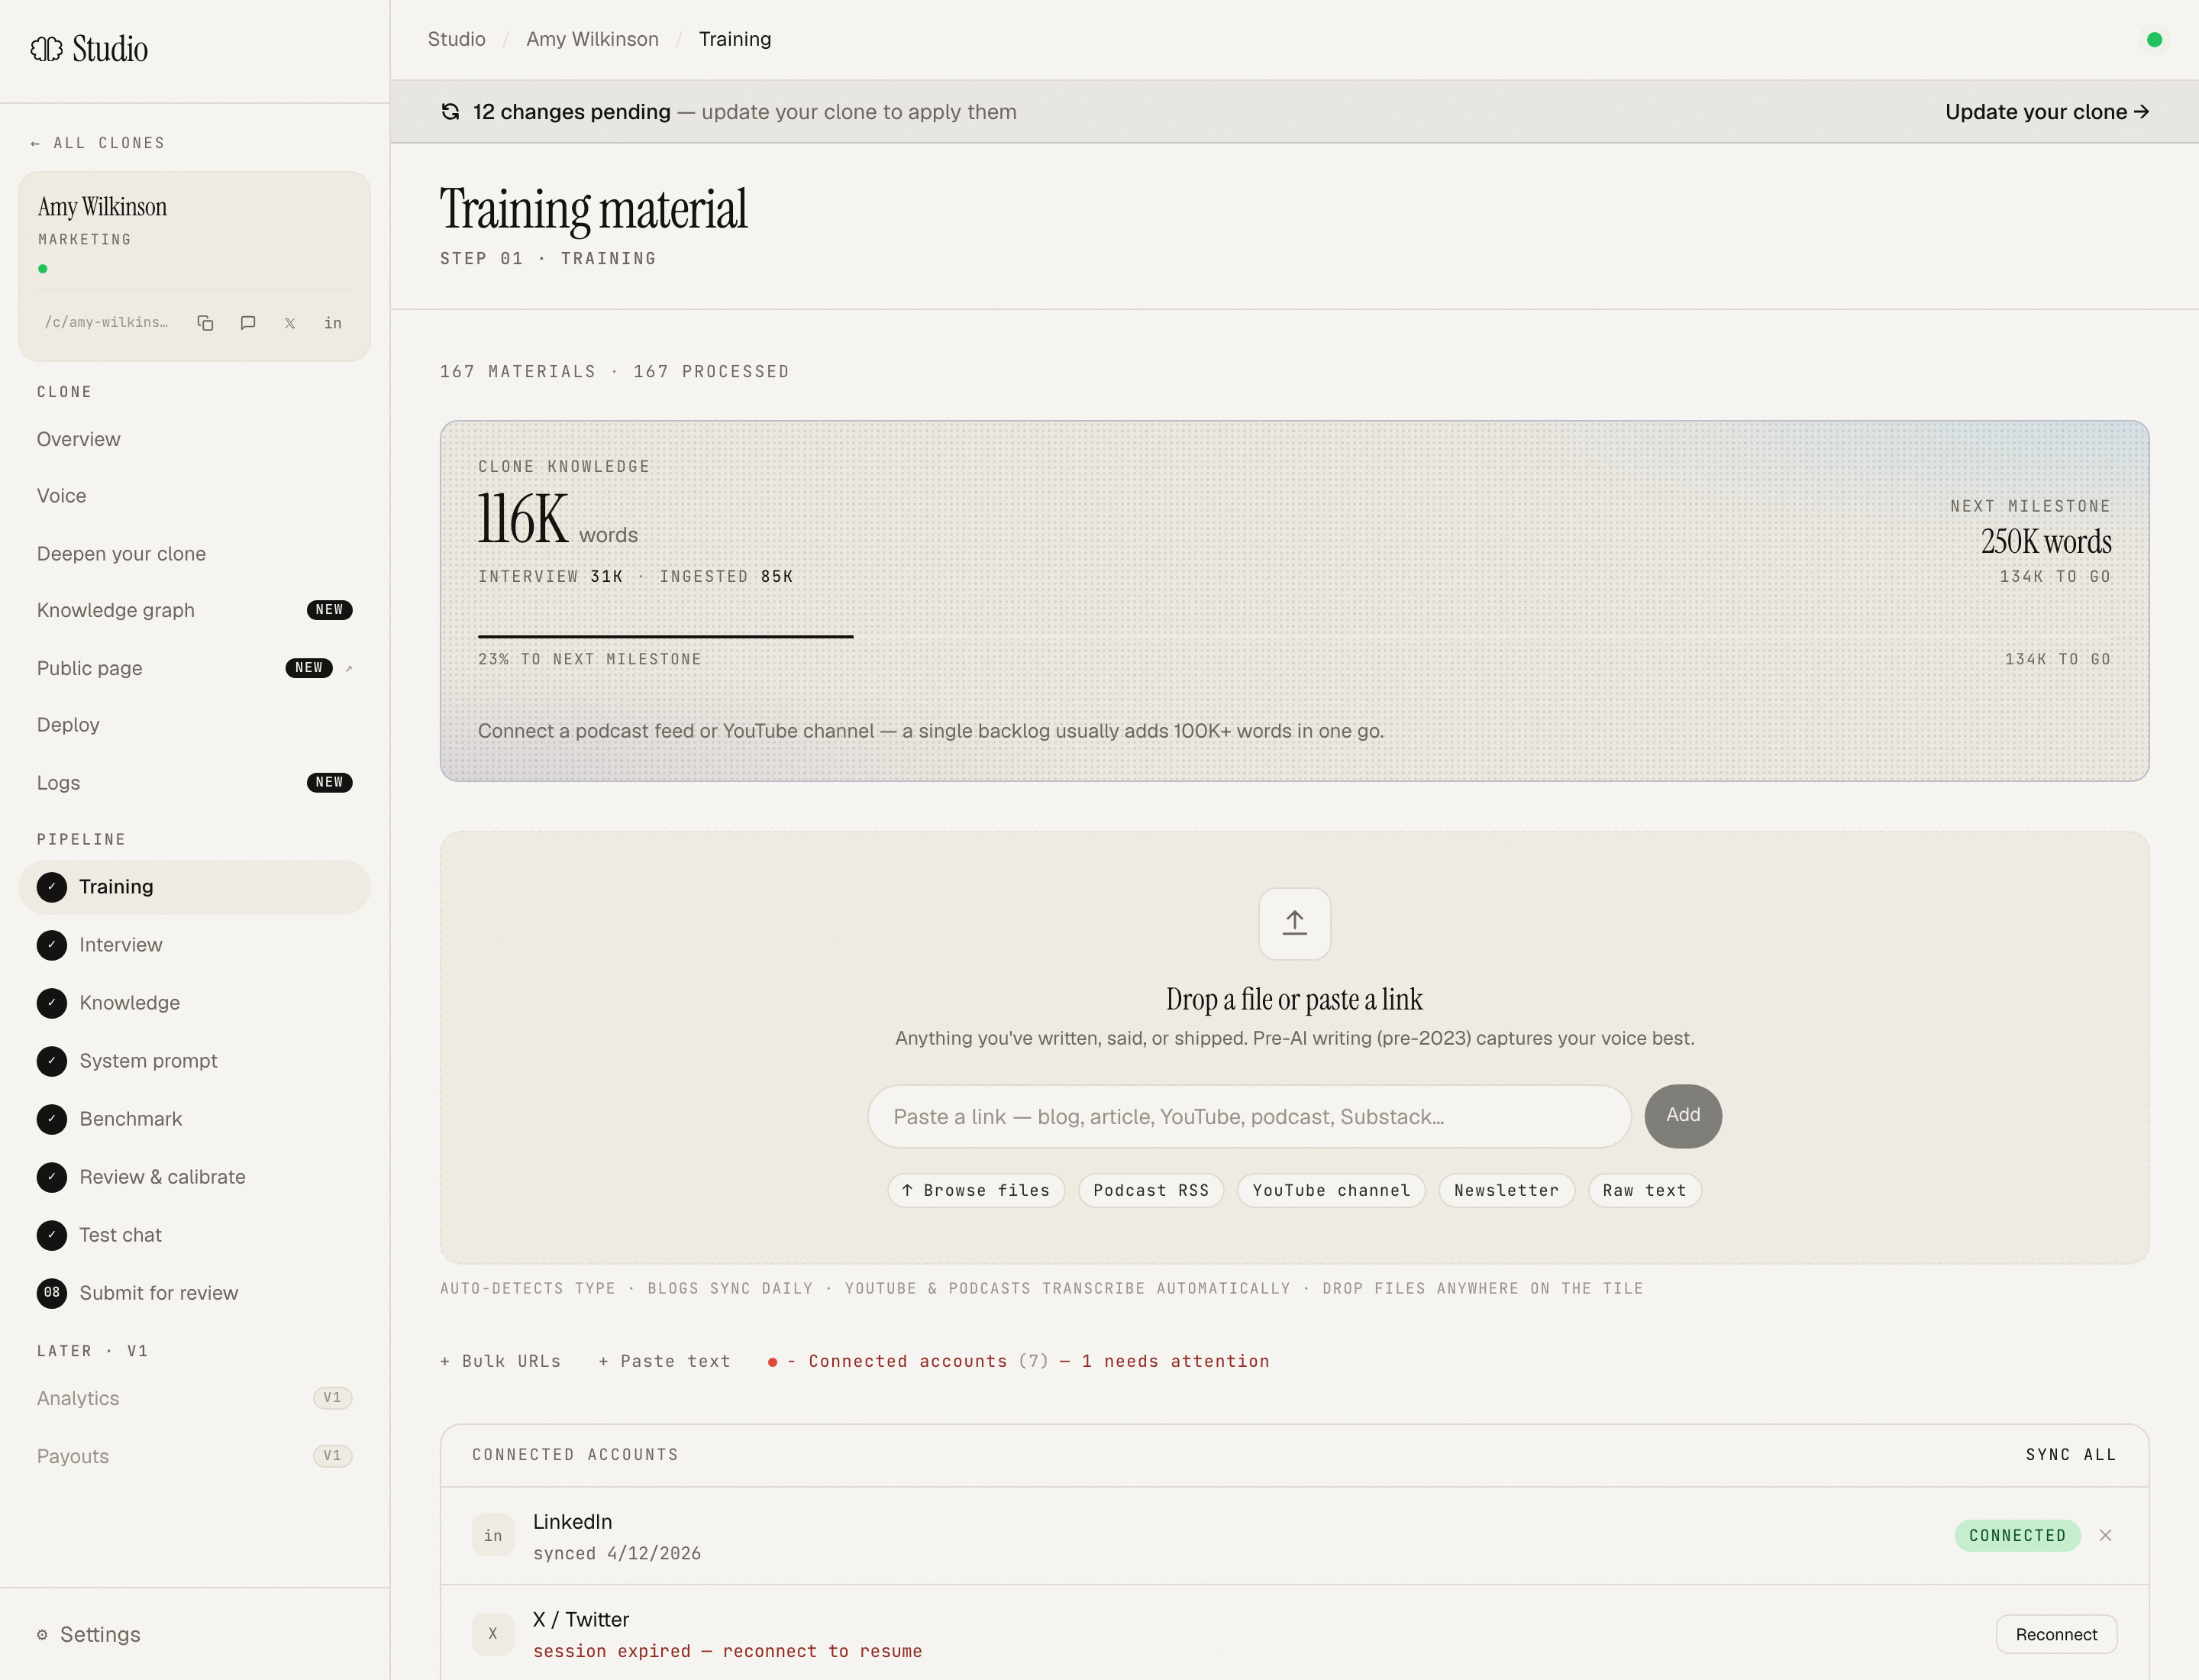
Task: Reconnect the X / Twitter account
Action: click(2056, 1634)
